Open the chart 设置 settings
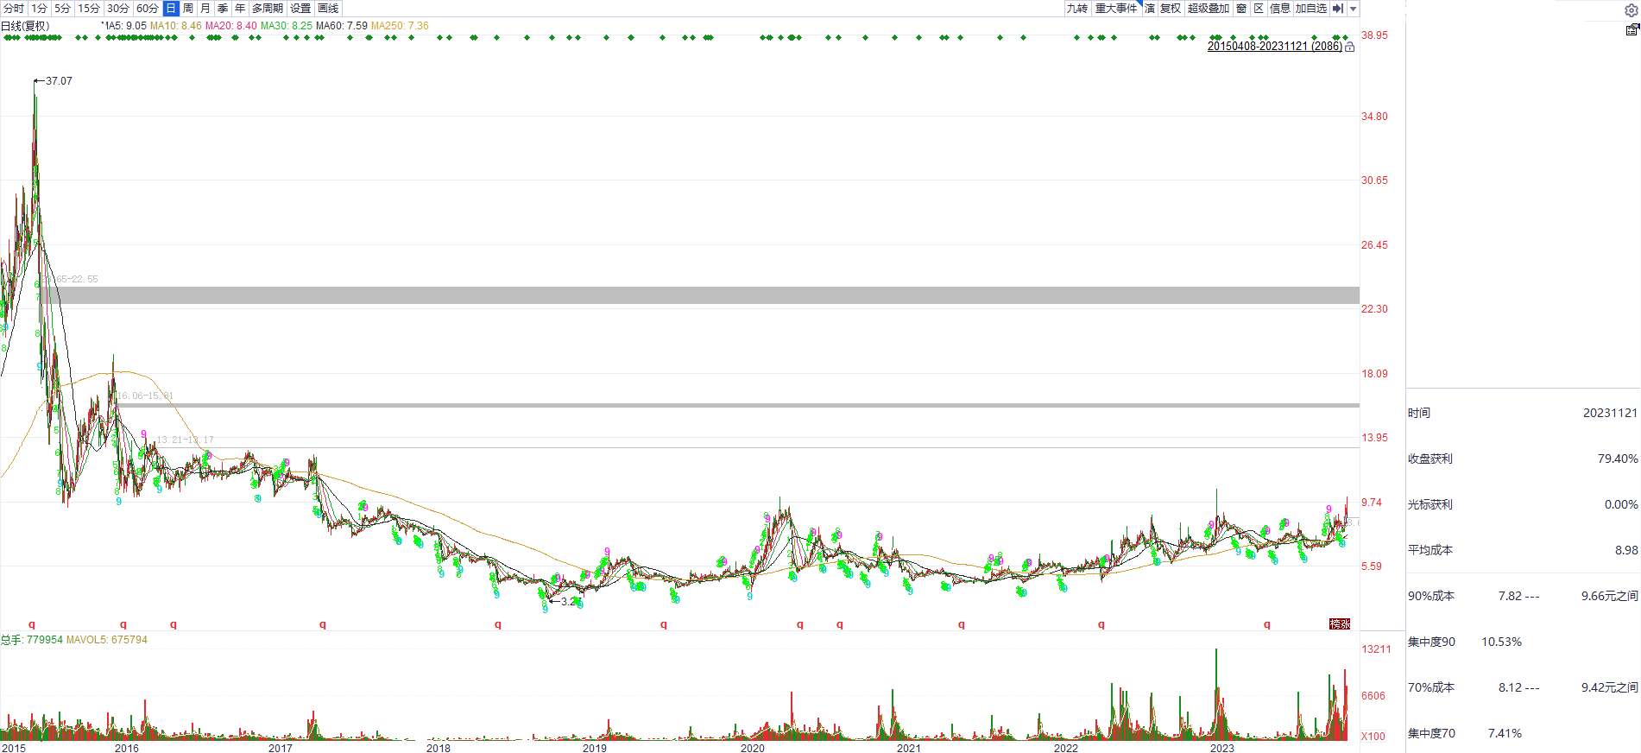 (300, 9)
